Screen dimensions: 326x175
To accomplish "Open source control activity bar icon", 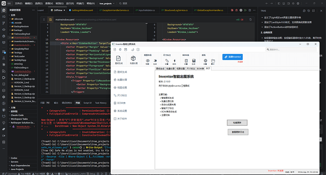I will click(4, 23).
